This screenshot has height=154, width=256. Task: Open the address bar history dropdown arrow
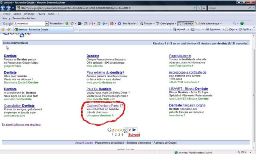[x=195, y=8]
